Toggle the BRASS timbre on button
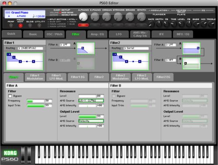The image size is (218, 165). 130,25
